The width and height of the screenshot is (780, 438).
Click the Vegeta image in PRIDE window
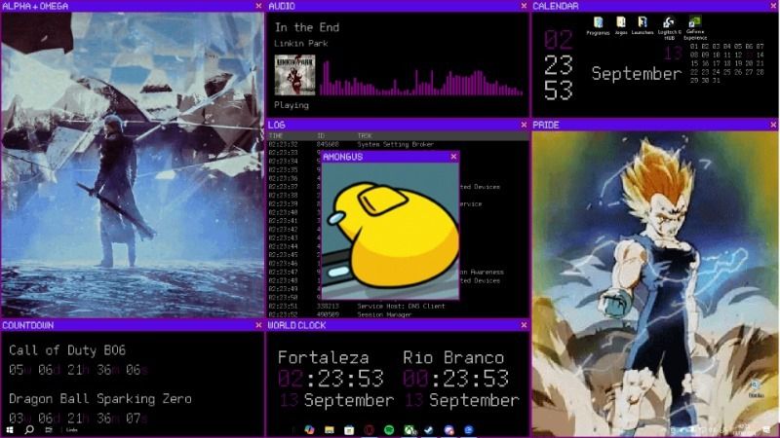654,284
